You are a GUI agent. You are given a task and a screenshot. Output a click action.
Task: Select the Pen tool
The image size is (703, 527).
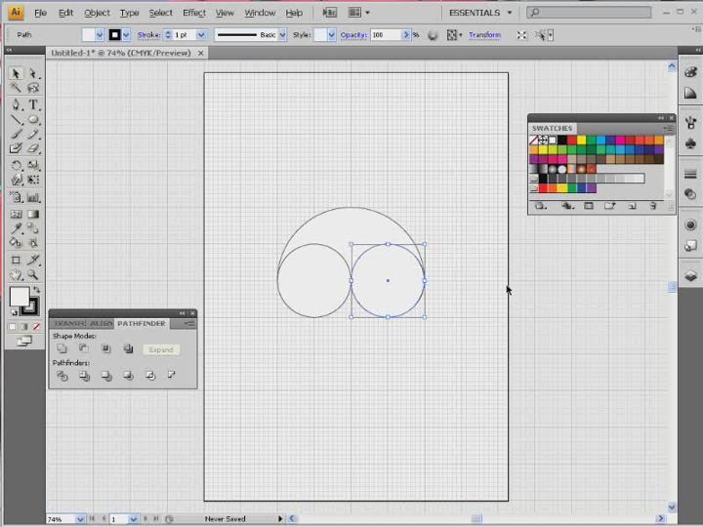(16, 104)
